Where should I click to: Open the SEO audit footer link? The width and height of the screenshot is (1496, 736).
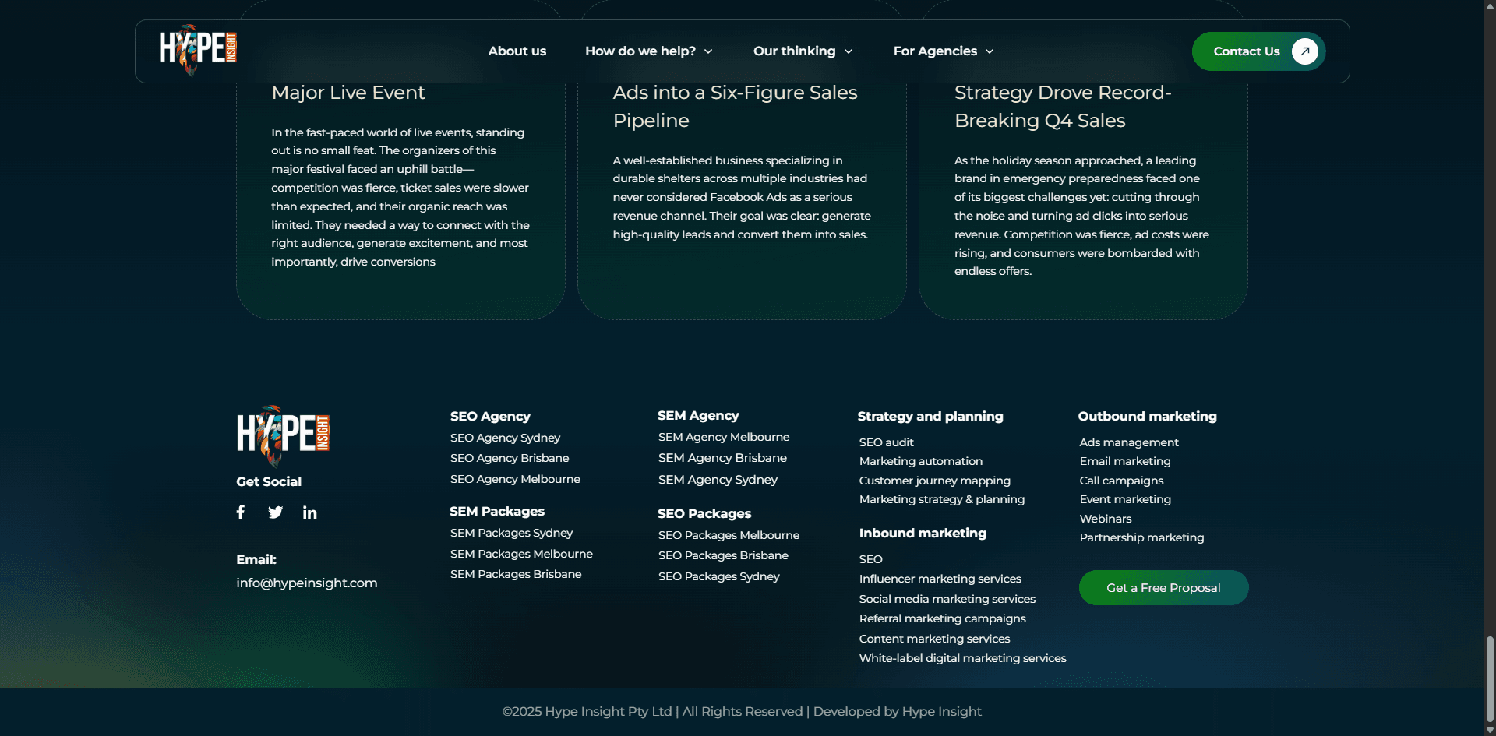886,442
